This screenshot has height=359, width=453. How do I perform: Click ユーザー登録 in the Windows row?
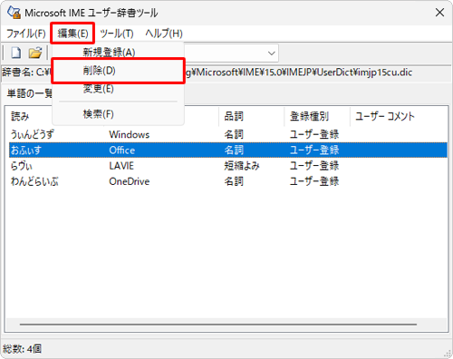314,134
